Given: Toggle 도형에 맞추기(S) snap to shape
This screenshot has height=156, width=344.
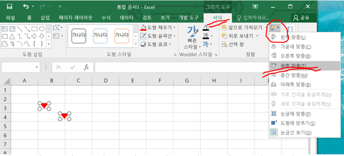Looking at the screenshot, I should (305, 123).
